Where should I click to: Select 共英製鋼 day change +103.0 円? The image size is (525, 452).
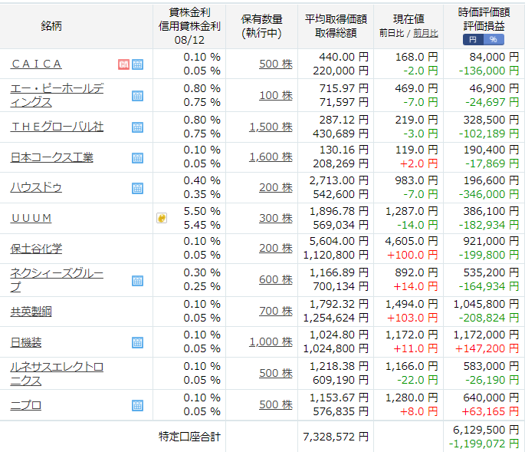[412, 318]
